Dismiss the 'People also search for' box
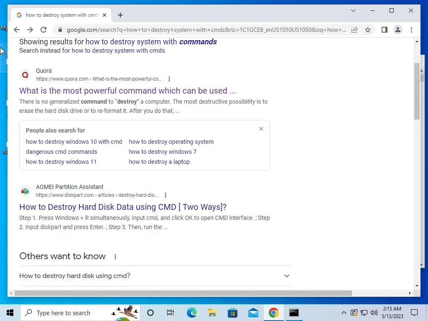 pyautogui.click(x=261, y=129)
